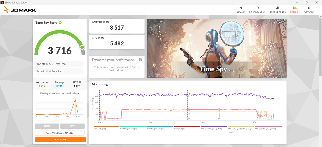Click the info icon next to Best
The width and height of the screenshot is (322, 147).
pyautogui.click(x=80, y=82)
